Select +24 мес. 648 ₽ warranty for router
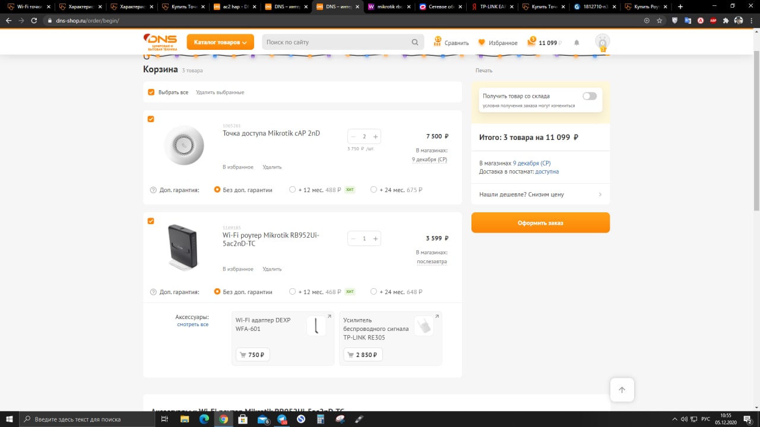The width and height of the screenshot is (760, 427). pyautogui.click(x=373, y=291)
